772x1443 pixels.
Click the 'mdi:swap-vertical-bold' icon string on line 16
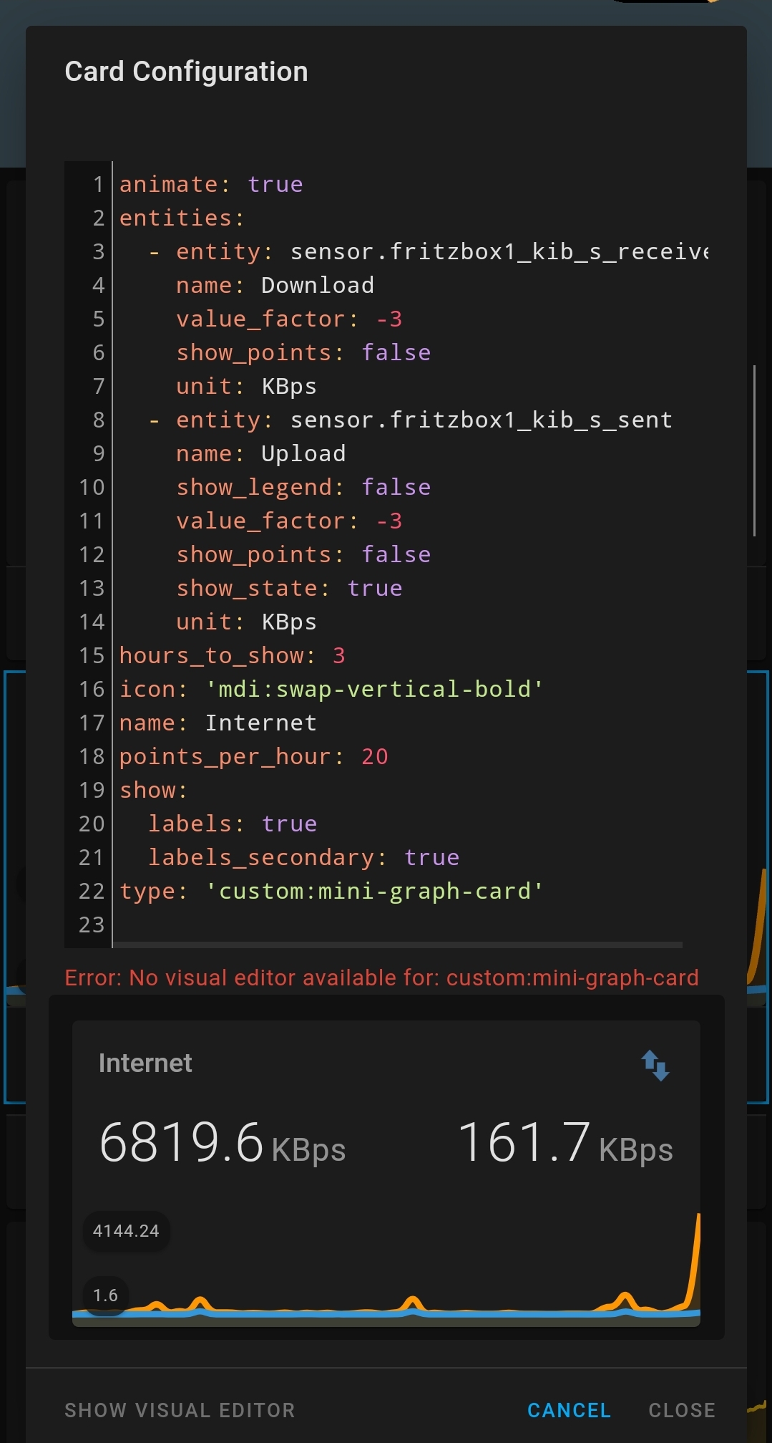[x=372, y=688]
